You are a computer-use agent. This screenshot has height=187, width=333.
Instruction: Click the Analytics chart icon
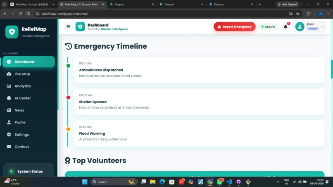9,86
